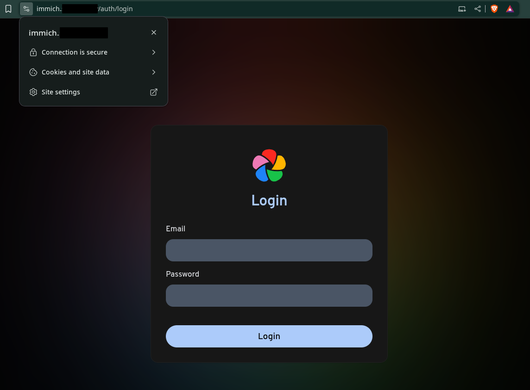This screenshot has width=530, height=390.
Task: Click the site information tune icon
Action: [26, 9]
